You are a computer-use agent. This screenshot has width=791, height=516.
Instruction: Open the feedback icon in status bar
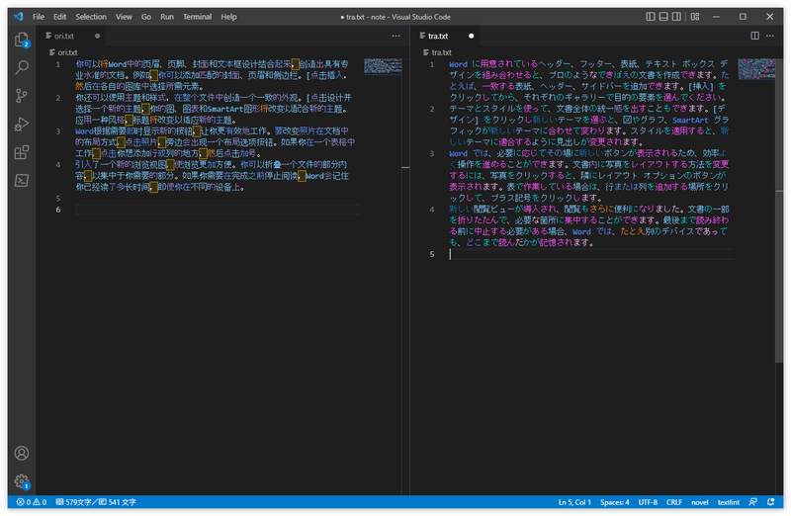[x=752, y=502]
